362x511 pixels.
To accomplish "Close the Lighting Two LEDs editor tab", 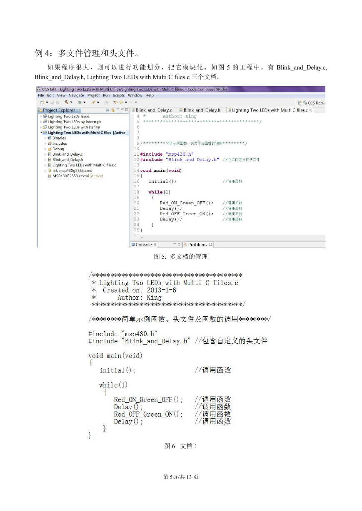I will click(310, 110).
